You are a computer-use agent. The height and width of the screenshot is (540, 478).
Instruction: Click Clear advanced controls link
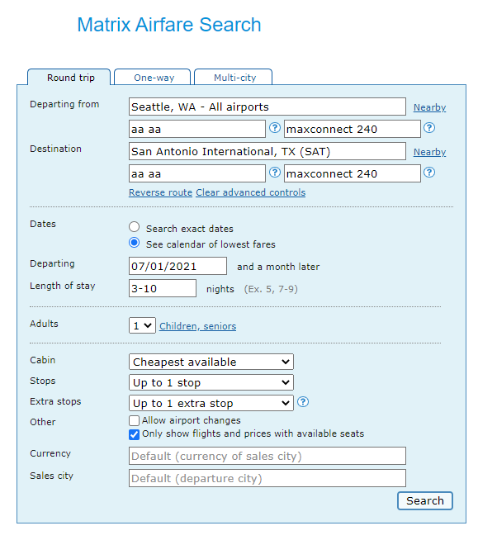tap(251, 192)
